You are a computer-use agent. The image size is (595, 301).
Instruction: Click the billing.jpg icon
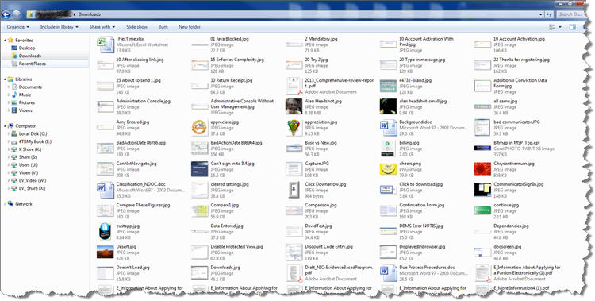[388, 149]
